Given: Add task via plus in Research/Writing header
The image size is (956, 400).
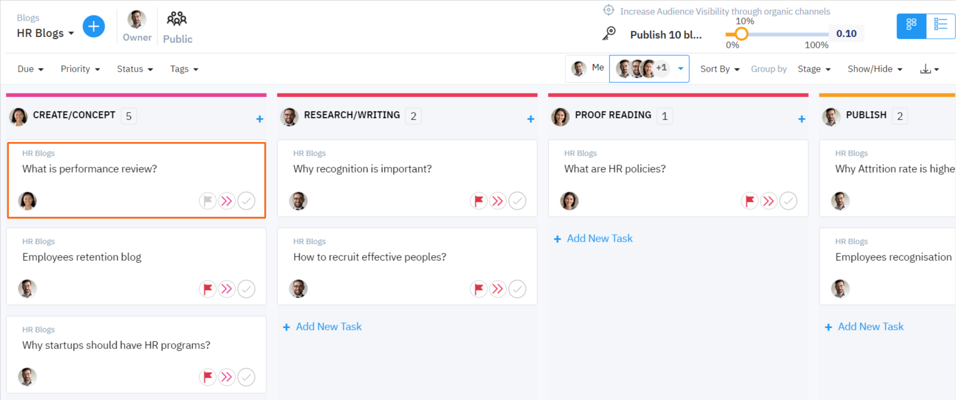Looking at the screenshot, I should pyautogui.click(x=530, y=119).
